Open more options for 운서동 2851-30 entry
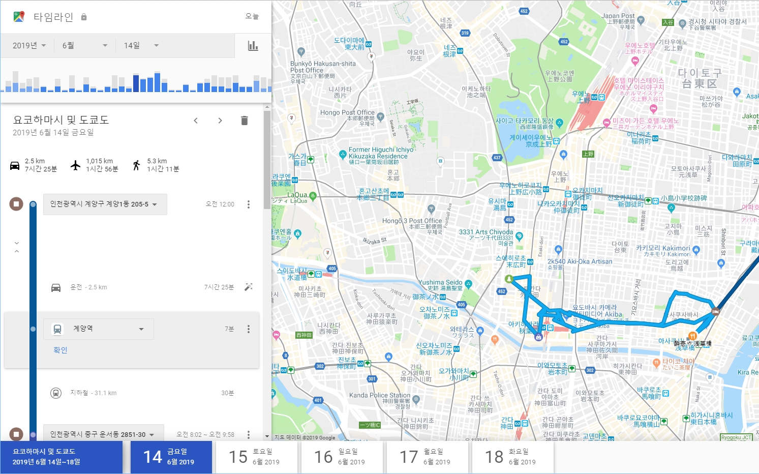The image size is (759, 474). [249, 435]
